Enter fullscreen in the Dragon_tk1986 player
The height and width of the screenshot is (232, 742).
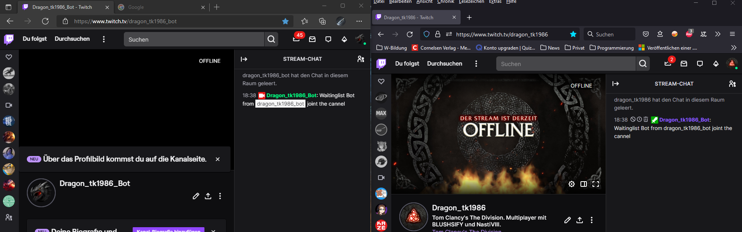tap(596, 184)
